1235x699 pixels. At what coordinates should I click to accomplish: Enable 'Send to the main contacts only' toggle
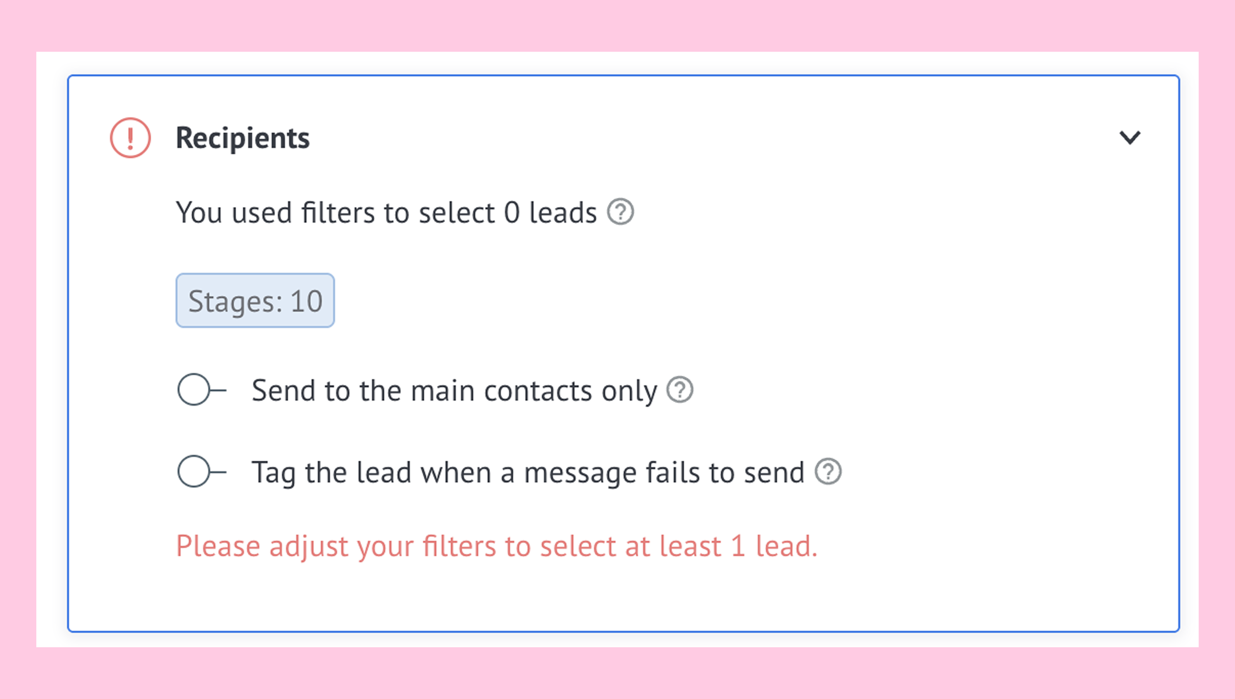pyautogui.click(x=202, y=390)
